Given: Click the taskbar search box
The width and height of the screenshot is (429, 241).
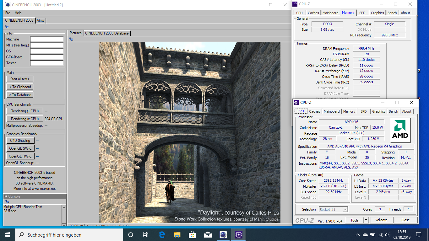Looking at the screenshot, I should [68, 235].
